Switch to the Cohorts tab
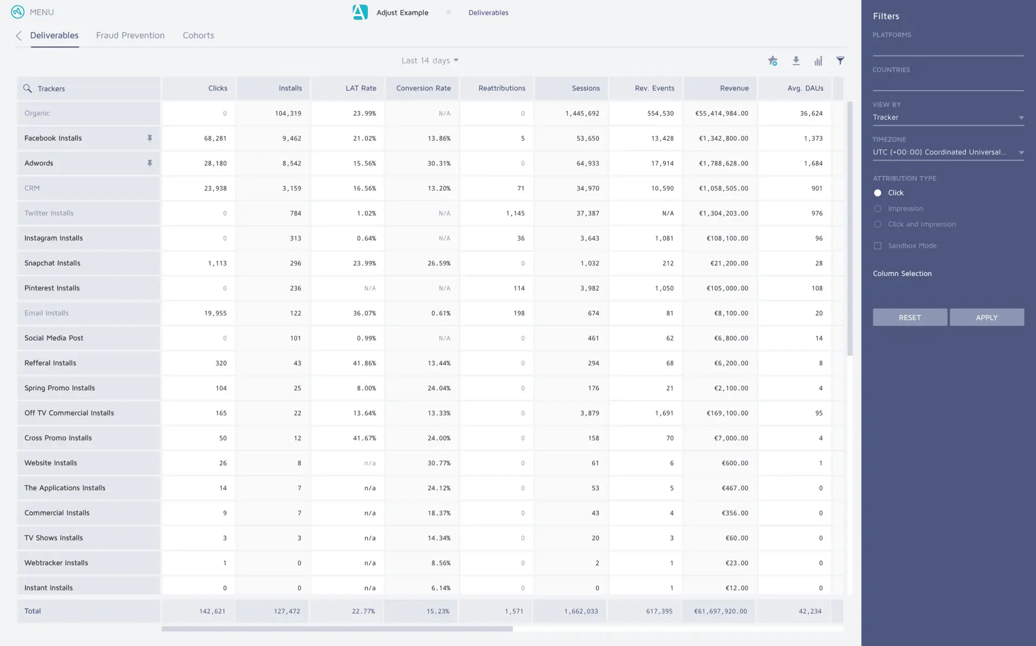Viewport: 1036px width, 646px height. coord(198,36)
